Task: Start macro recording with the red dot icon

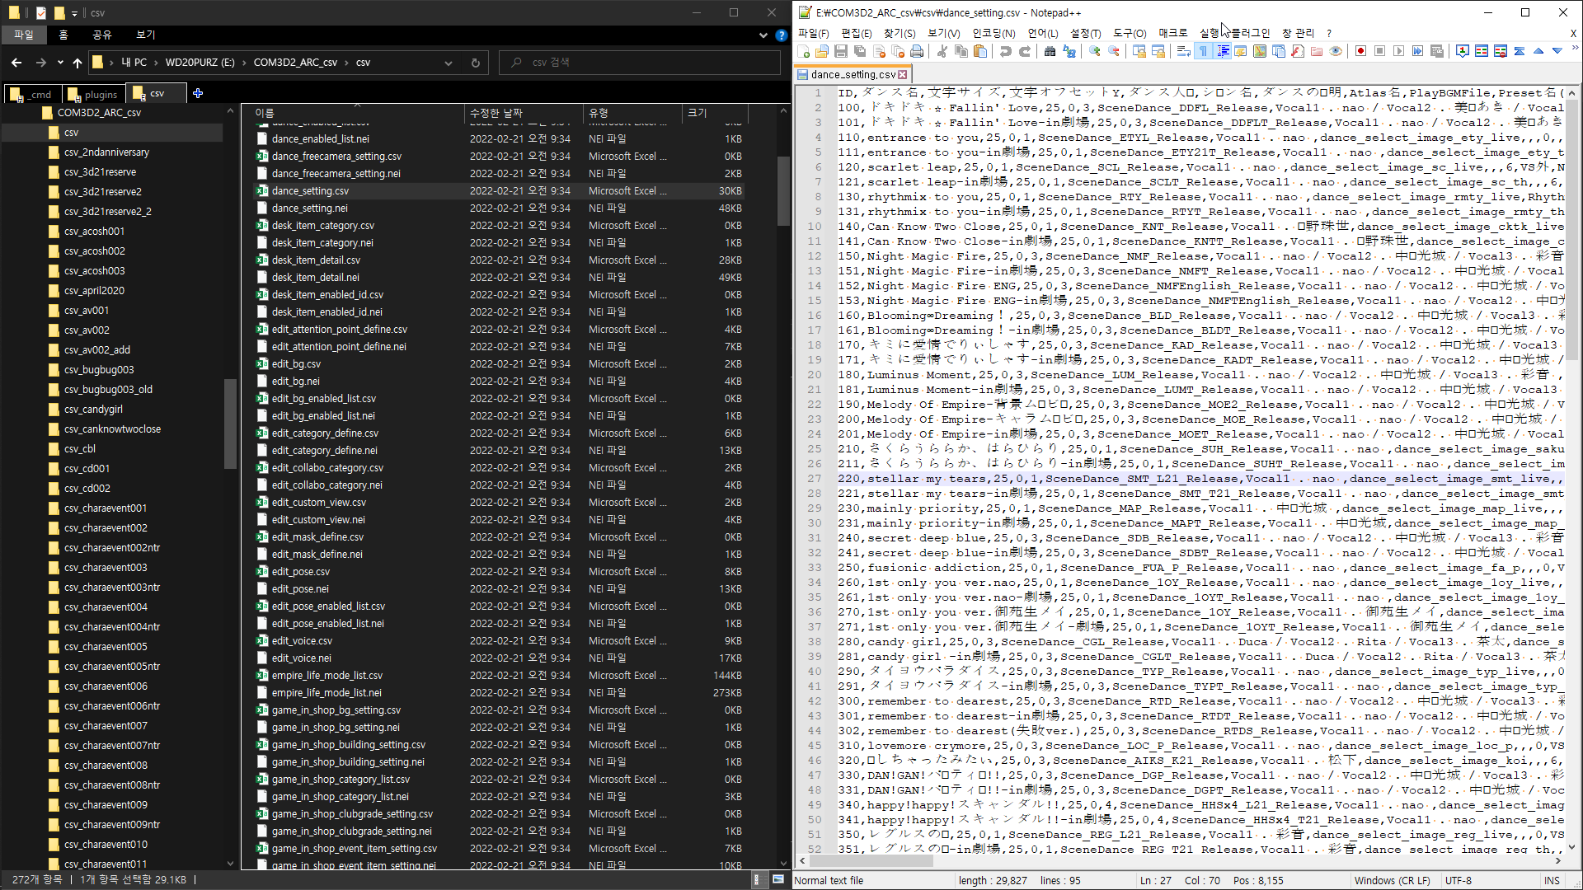Action: click(x=1360, y=51)
